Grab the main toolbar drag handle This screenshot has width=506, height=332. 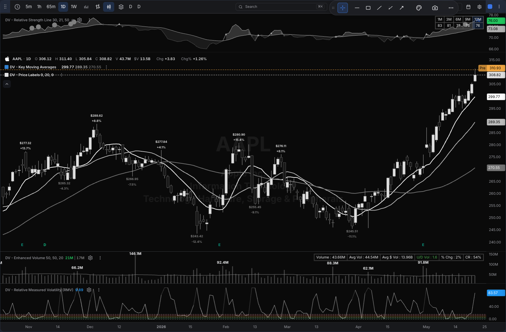point(5,7)
